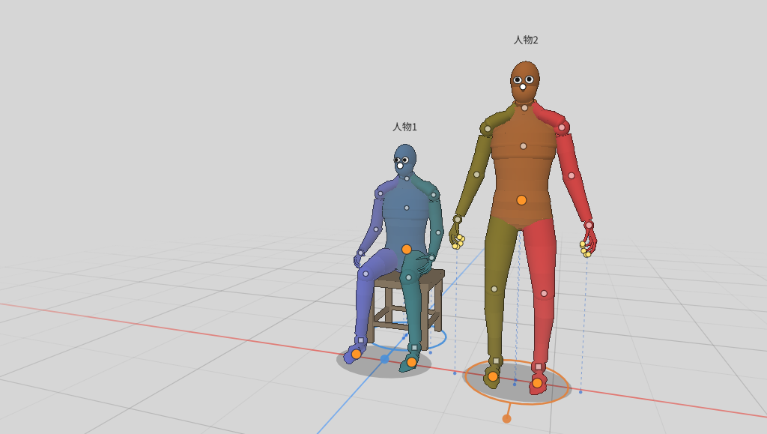Screen dimensions: 767x434
Task: Pick the teal shoulder joint of 人物1
Action: [x=434, y=195]
